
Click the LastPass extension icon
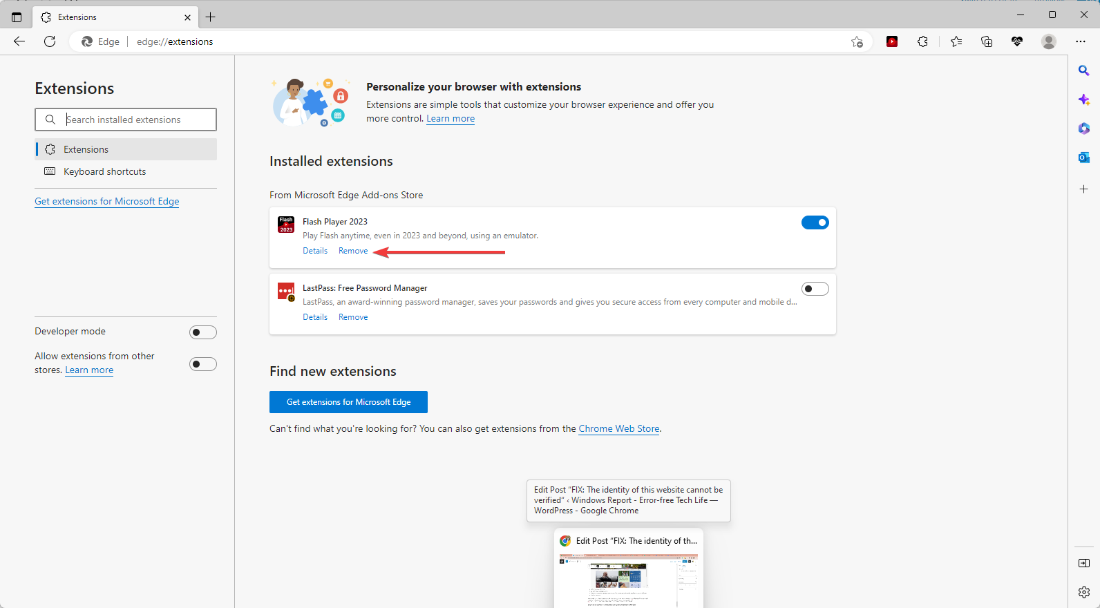coord(286,292)
